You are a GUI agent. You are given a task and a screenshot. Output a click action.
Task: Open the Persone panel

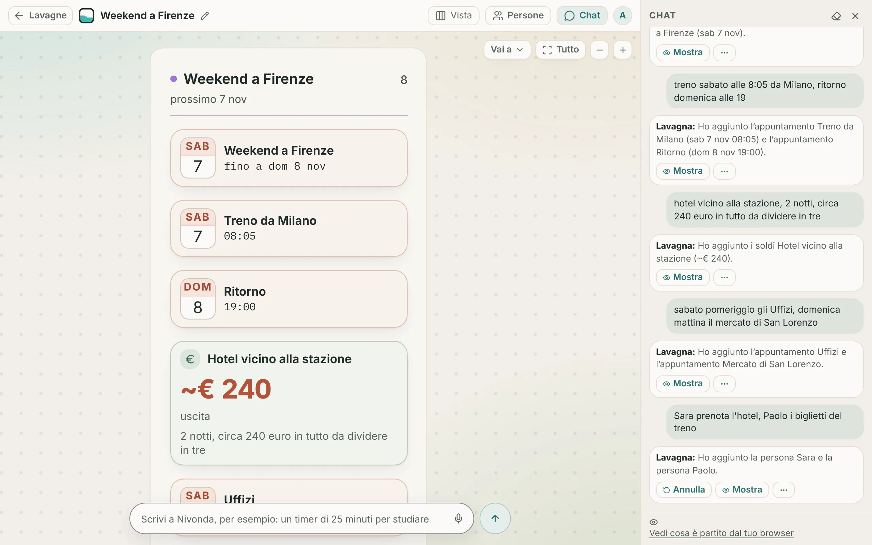(x=518, y=16)
